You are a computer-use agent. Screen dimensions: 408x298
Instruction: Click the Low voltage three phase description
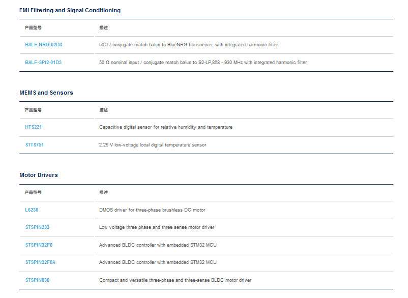(157, 227)
